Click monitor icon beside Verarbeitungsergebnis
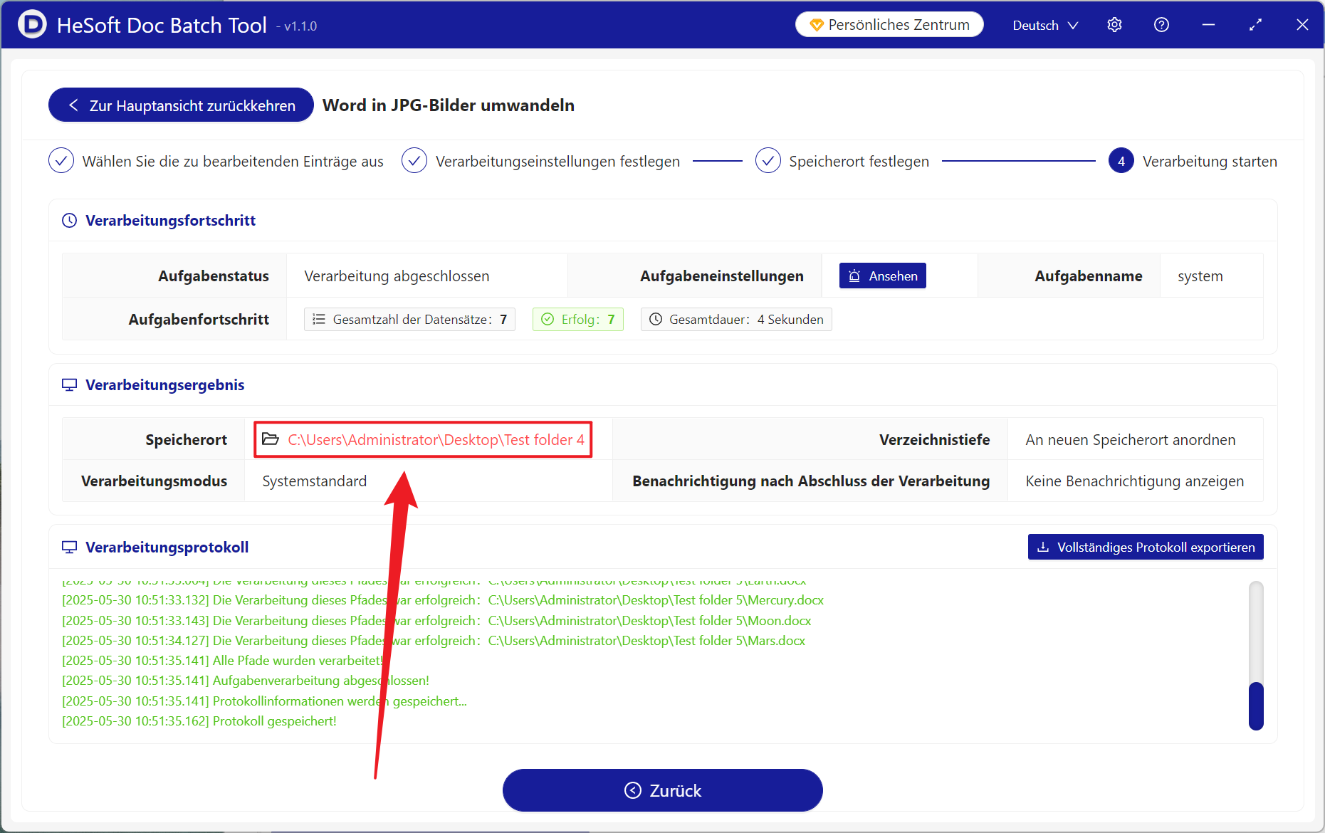Viewport: 1325px width, 833px height. [69, 385]
